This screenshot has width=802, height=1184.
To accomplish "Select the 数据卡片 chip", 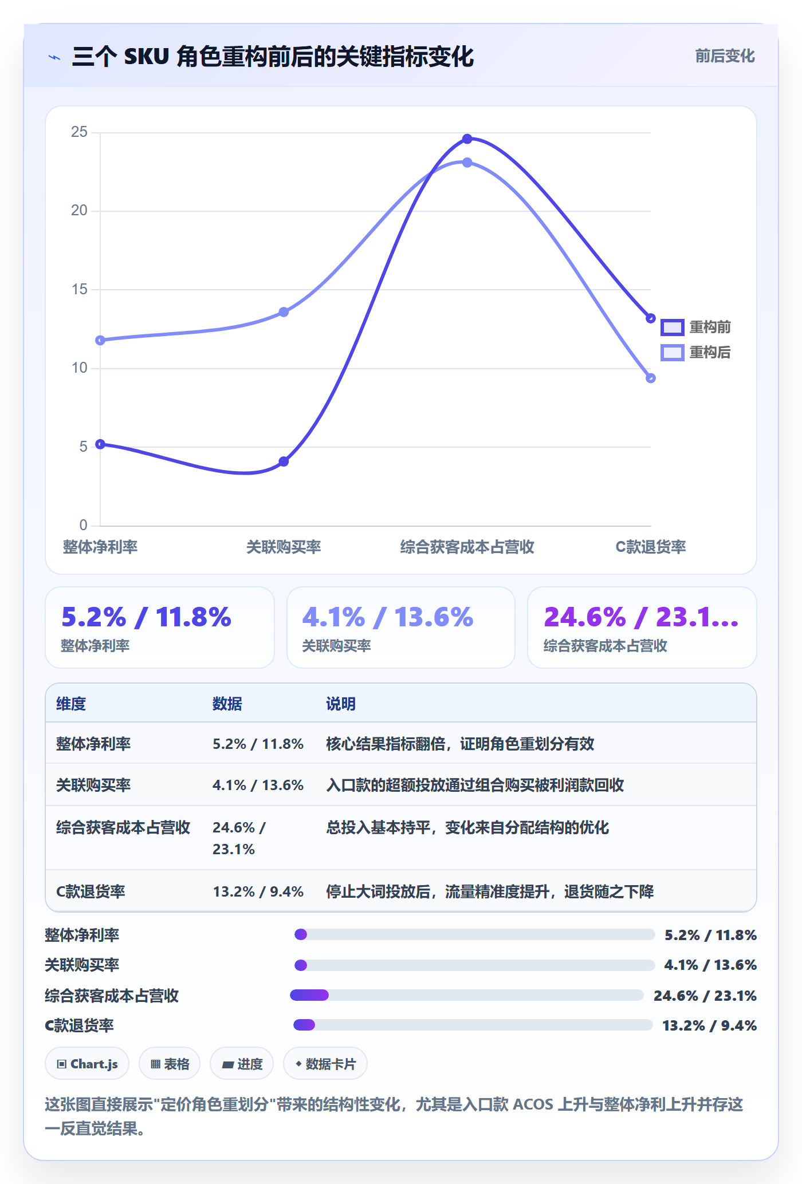I will 325,1064.
